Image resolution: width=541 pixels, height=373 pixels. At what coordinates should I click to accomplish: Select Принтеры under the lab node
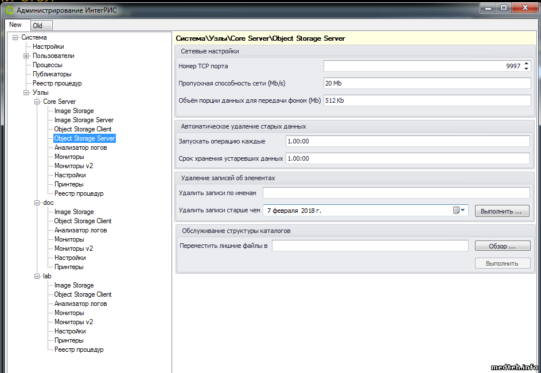[69, 341]
